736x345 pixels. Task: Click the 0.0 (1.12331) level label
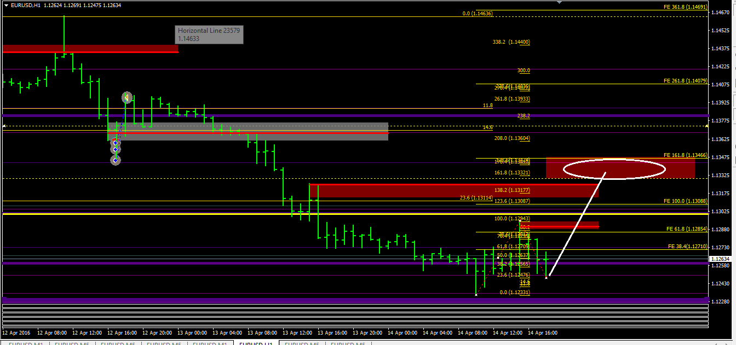(515, 293)
